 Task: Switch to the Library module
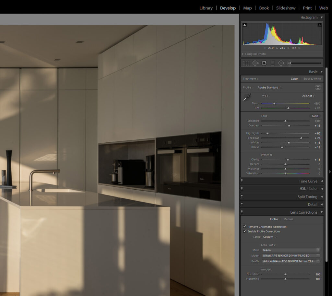[x=206, y=8]
